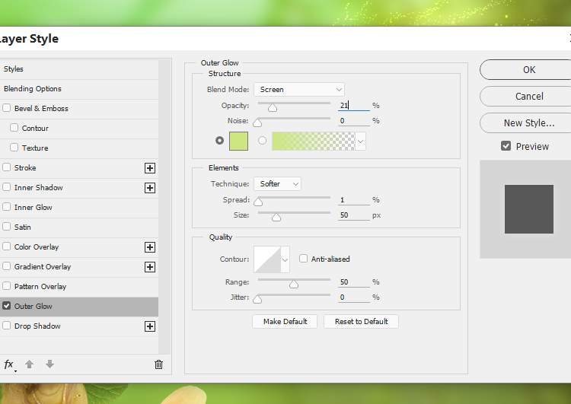Focus the Range percent field
The height and width of the screenshot is (404, 571).
click(353, 282)
